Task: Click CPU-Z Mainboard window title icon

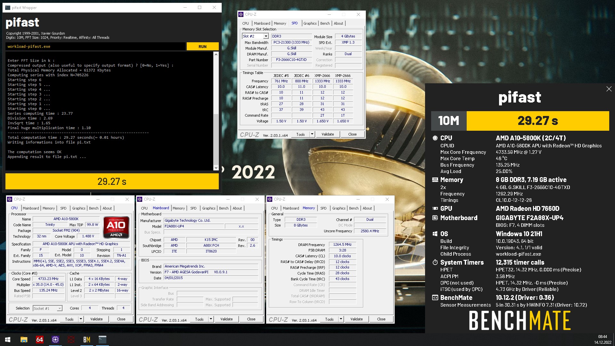Action: click(x=140, y=199)
